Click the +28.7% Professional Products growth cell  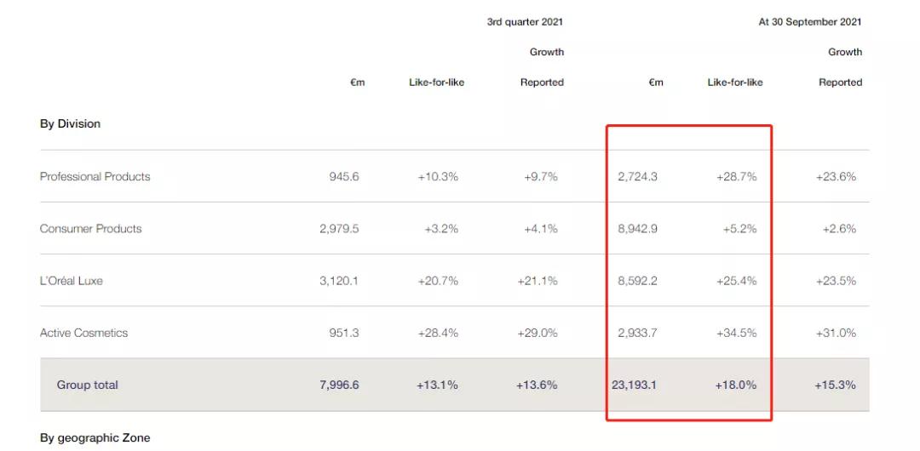click(x=736, y=177)
